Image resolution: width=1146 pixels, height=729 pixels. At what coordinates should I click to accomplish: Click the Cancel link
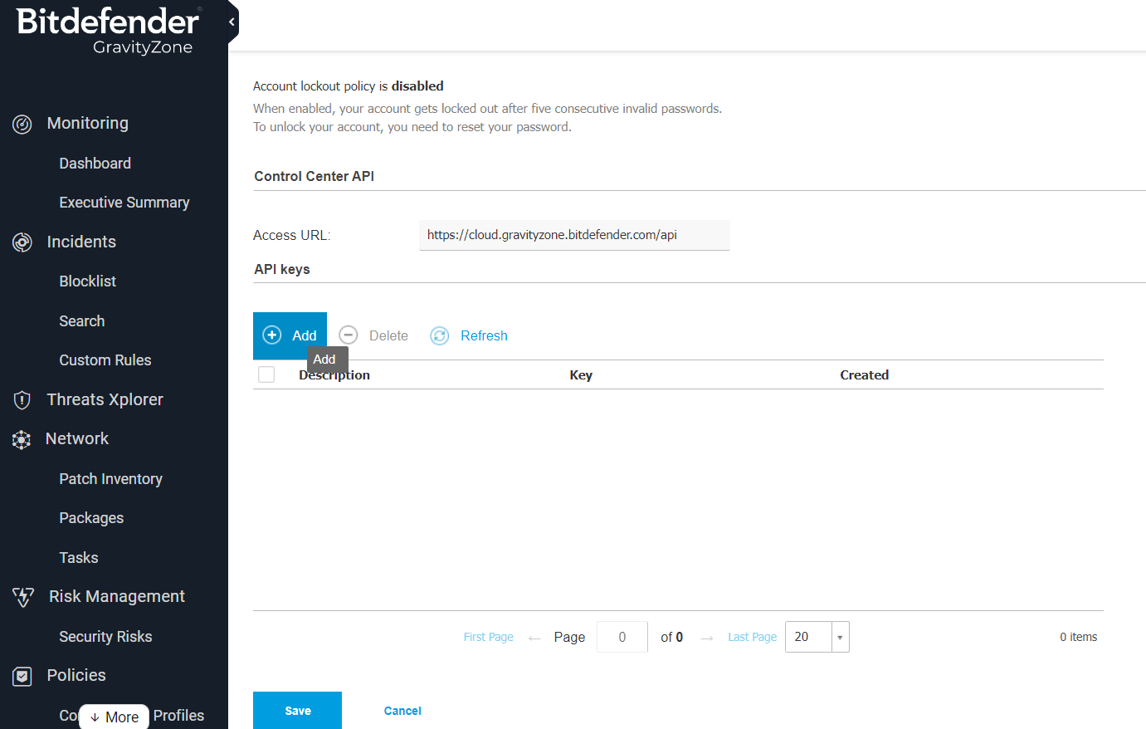[x=402, y=711]
